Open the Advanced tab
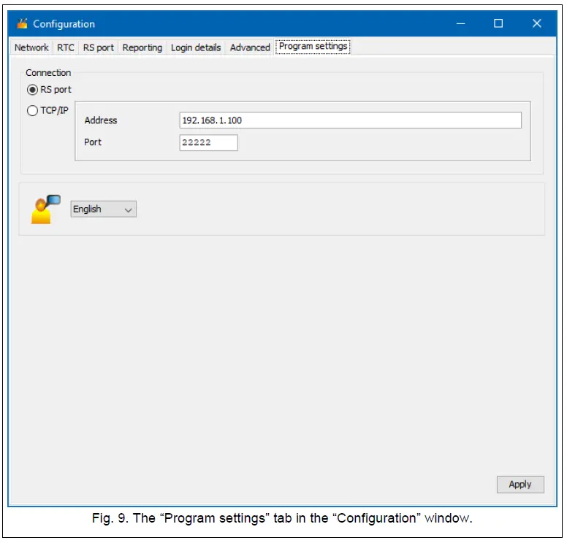The height and width of the screenshot is (543, 567). 250,47
